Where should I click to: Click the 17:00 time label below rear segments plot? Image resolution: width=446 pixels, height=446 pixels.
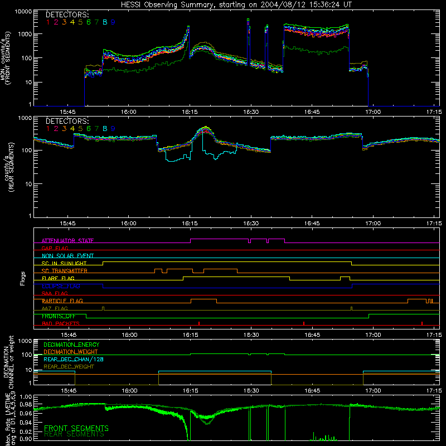[373, 224]
